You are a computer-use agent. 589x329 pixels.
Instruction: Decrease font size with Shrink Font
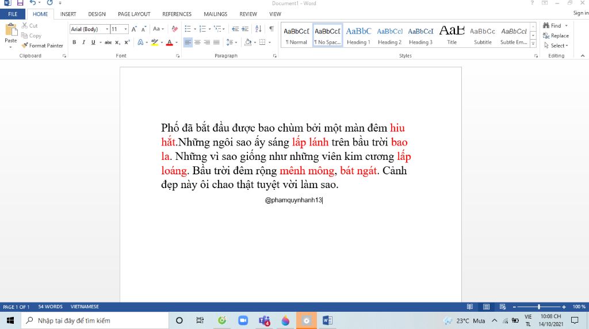pyautogui.click(x=143, y=29)
